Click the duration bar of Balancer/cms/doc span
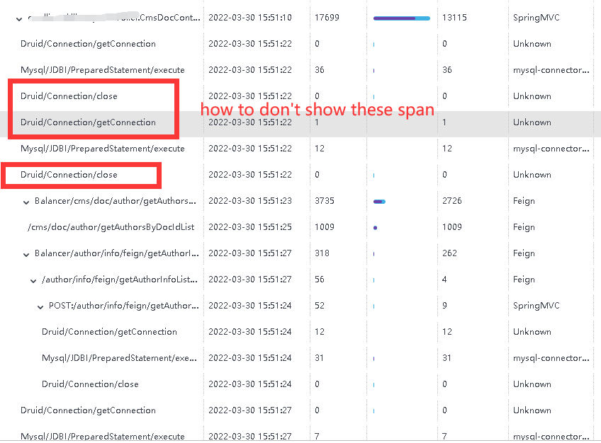The width and height of the screenshot is (601, 443). [x=379, y=202]
